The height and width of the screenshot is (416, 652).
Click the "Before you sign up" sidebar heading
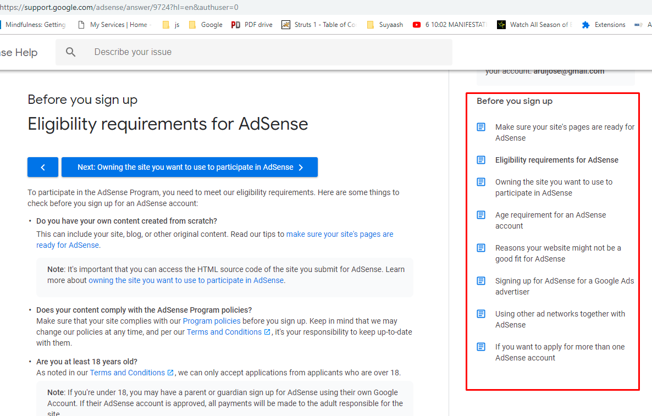coord(515,101)
